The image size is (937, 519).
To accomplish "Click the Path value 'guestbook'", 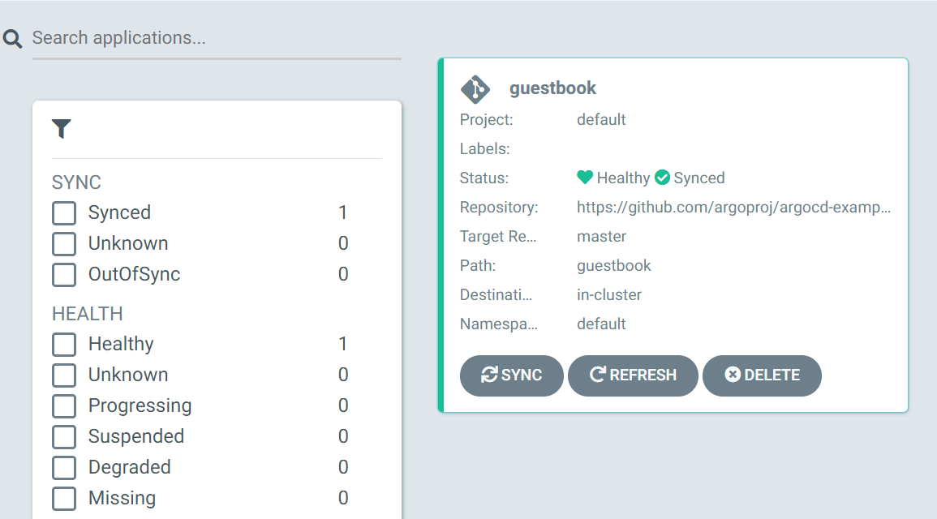I will pyautogui.click(x=613, y=266).
